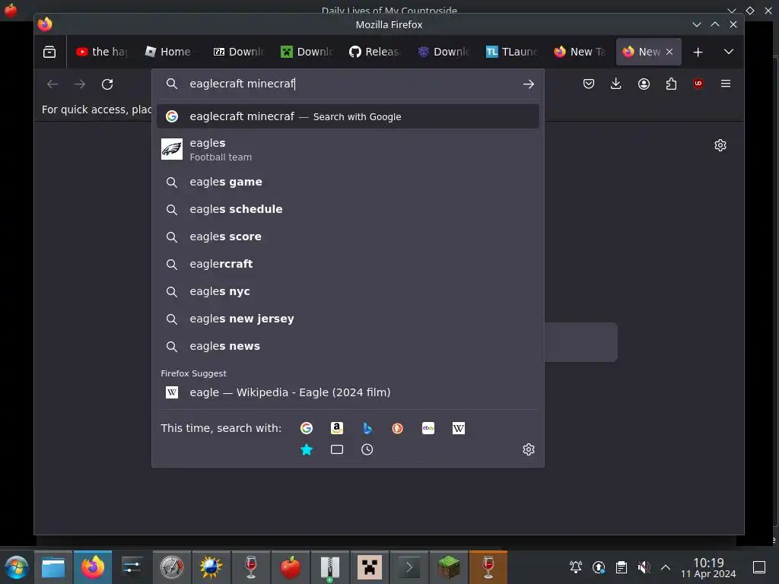The width and height of the screenshot is (779, 584).
Task: Select 'eaglecraft minecraf — Search with Google' suggestion
Action: (348, 116)
